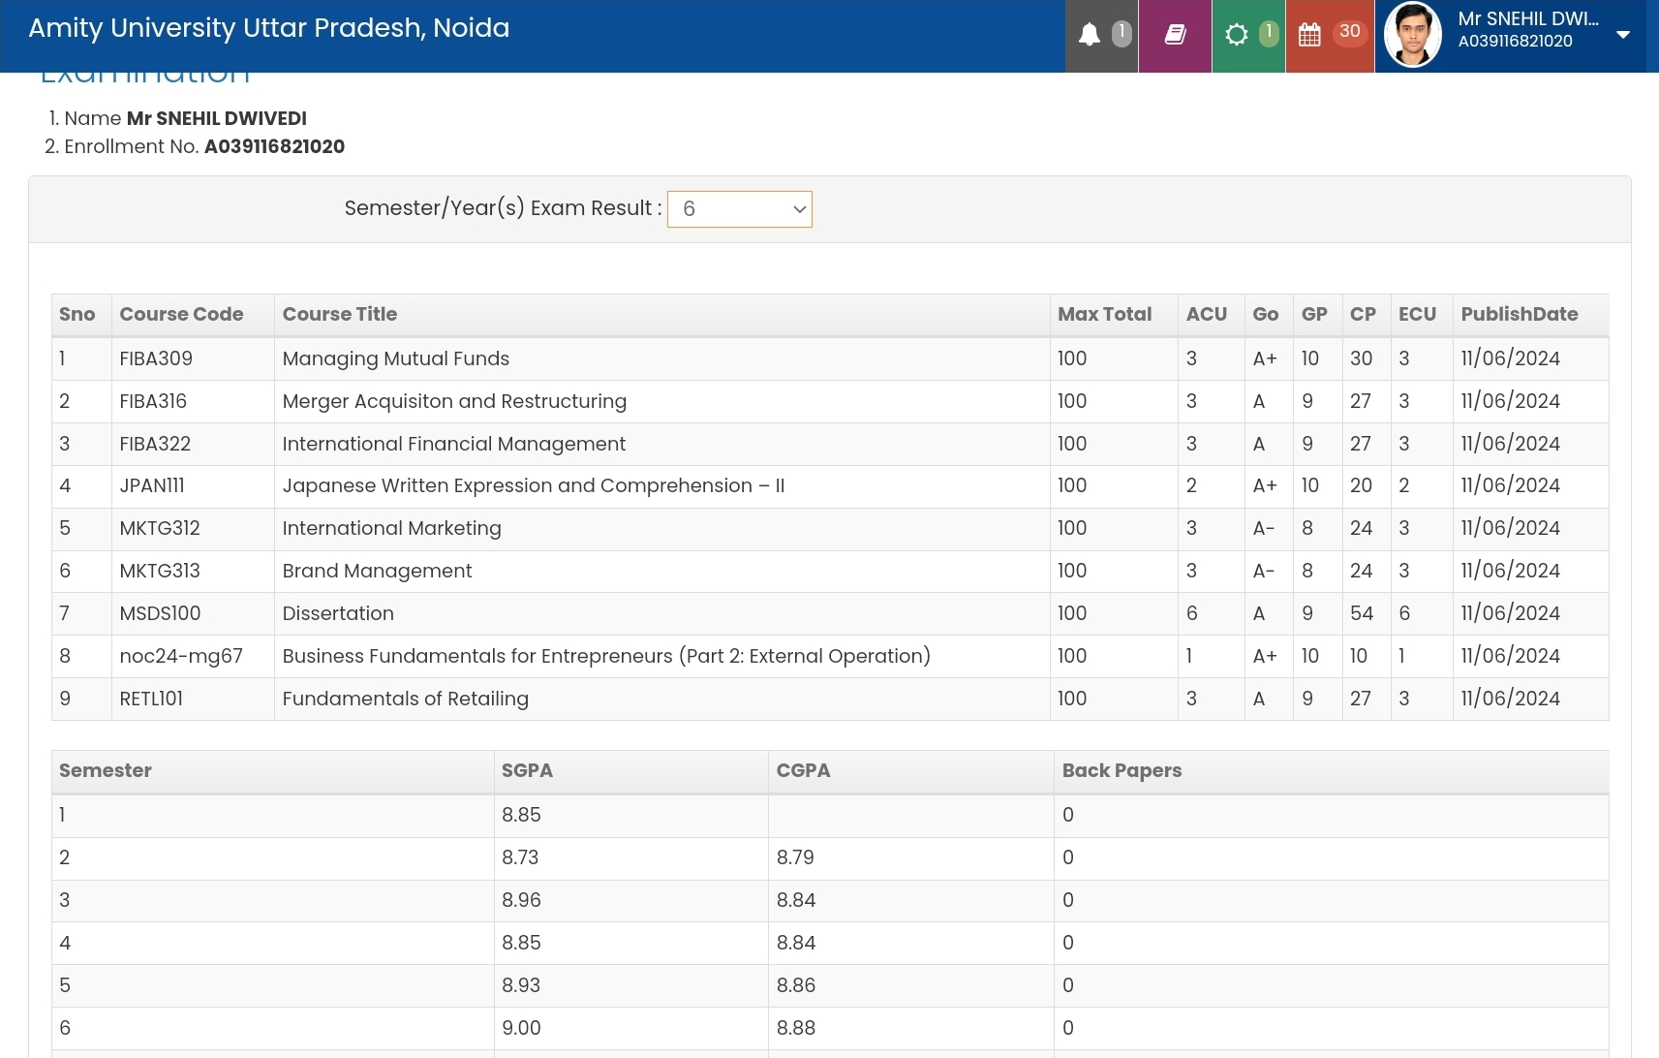1659x1058 pixels.
Task: Click the PublishDate column header
Action: 1519,315
